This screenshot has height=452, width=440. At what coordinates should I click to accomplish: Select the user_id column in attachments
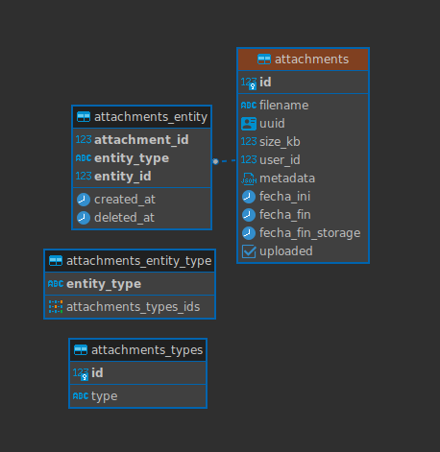click(303, 160)
